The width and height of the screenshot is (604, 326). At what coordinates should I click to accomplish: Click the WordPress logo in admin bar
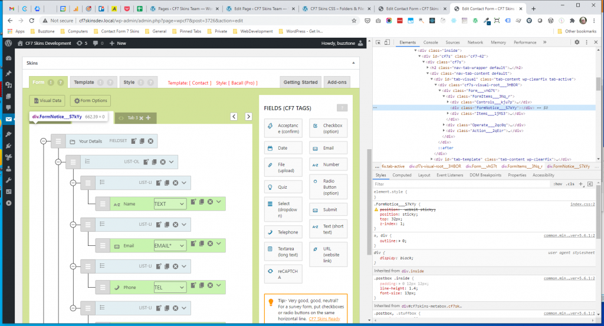(8, 43)
